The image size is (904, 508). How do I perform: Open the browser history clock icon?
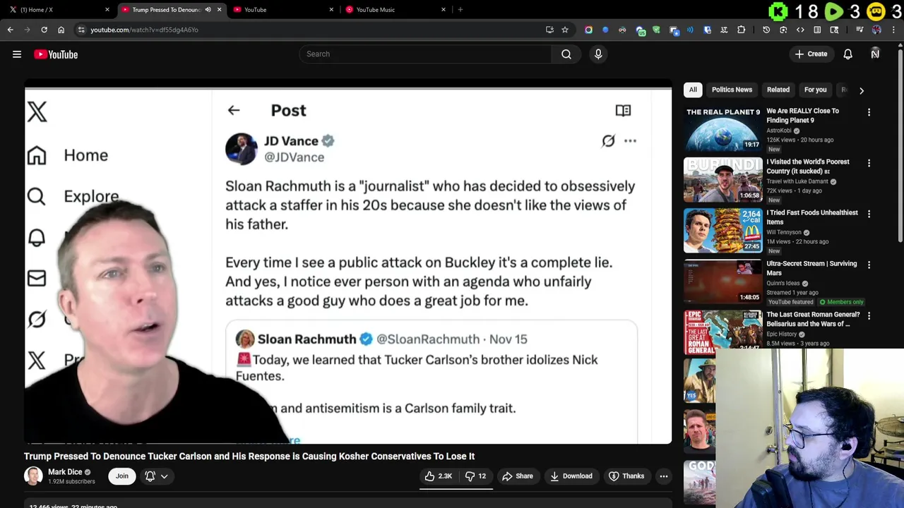tap(766, 30)
